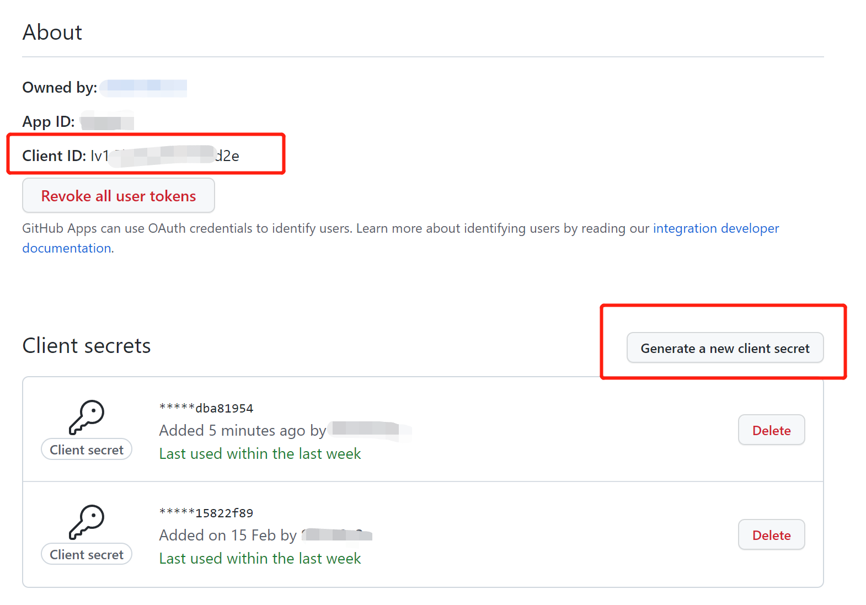The height and width of the screenshot is (605, 866).
Task: Click the key icon for secret dba81954
Action: pyautogui.click(x=86, y=417)
